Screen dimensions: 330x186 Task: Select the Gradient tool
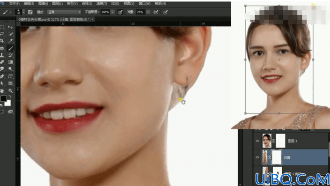[10, 62]
